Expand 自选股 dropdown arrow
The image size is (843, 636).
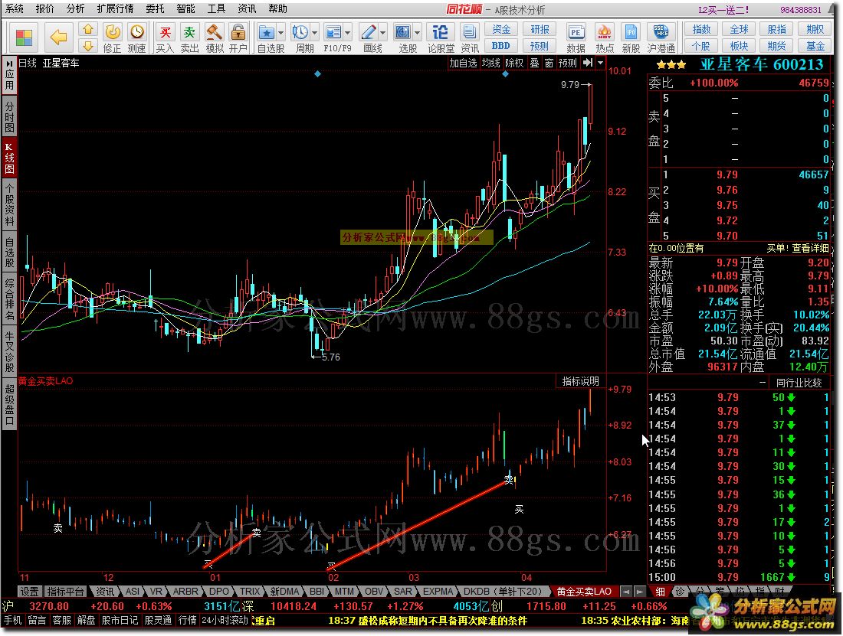tap(280, 33)
